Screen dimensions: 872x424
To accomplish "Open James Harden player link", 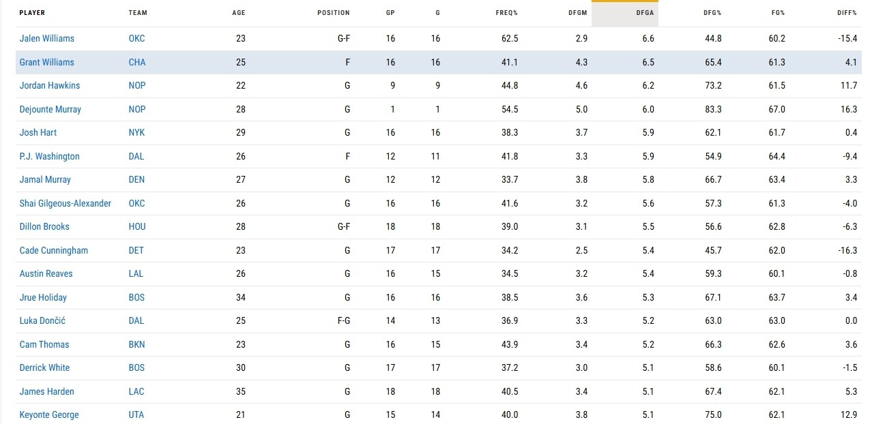I will coord(47,391).
